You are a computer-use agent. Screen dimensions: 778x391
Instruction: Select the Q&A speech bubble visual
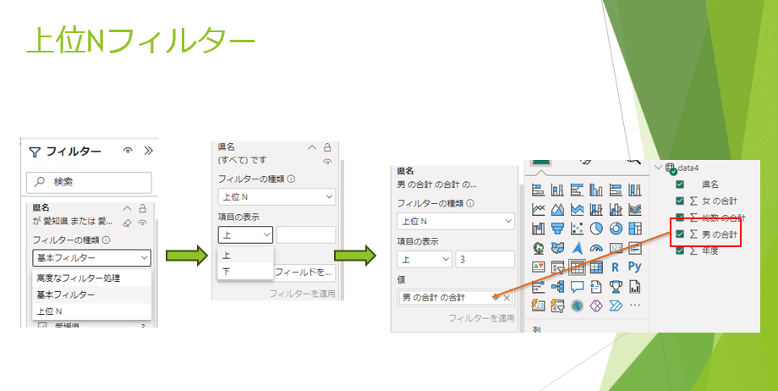pyautogui.click(x=577, y=286)
